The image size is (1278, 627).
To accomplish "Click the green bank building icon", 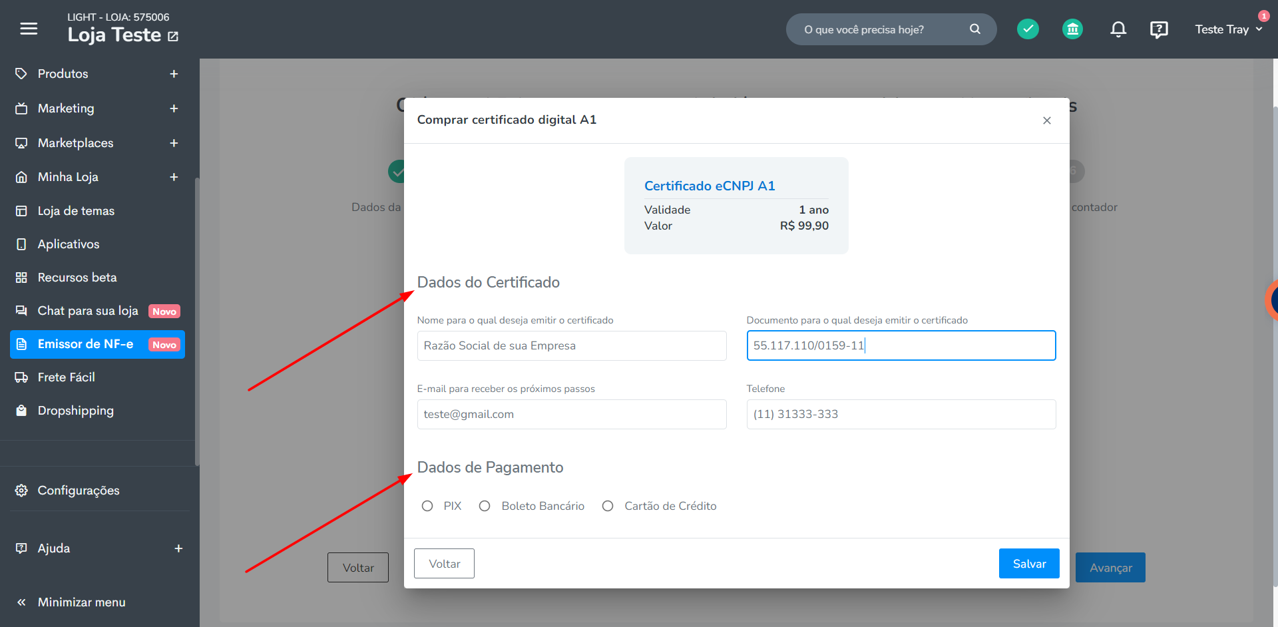I will pyautogui.click(x=1072, y=29).
